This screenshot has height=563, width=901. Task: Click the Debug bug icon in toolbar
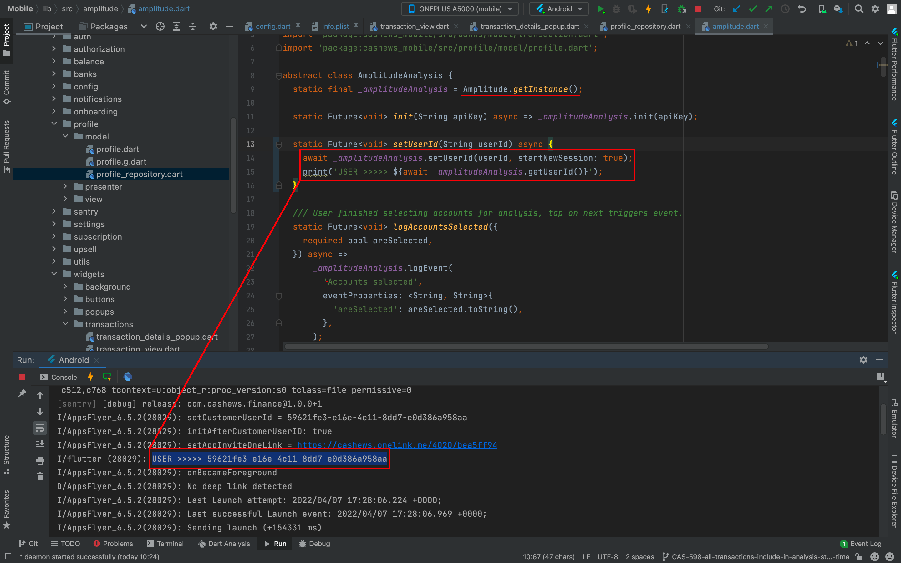coord(616,9)
